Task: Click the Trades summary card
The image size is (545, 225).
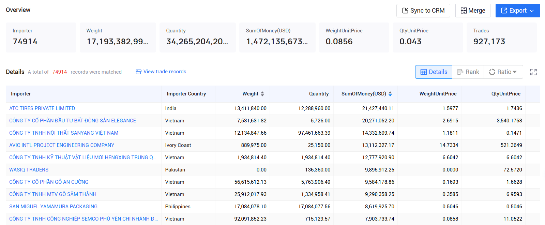Action: click(501, 37)
